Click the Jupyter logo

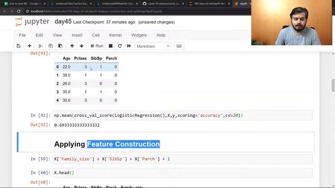click(x=32, y=22)
